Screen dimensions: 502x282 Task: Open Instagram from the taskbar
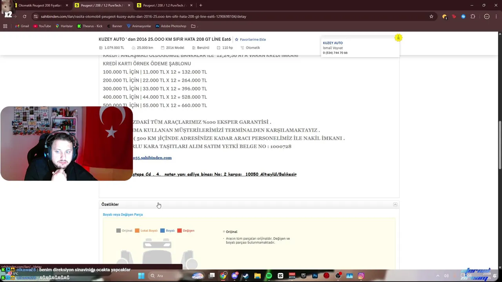[x=361, y=276]
